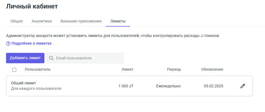Image resolution: width=265 pixels, height=112 pixels.
Task: Click the Обновление column header
Action: click(212, 69)
